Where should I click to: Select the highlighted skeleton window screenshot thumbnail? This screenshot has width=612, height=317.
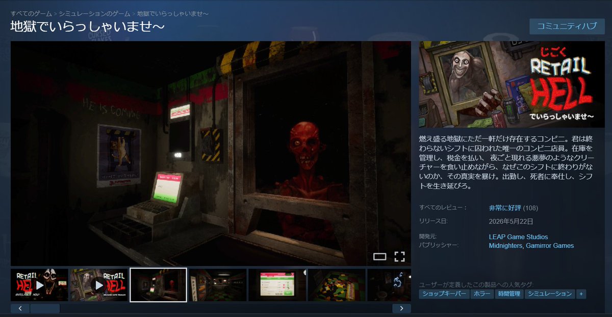click(x=158, y=285)
